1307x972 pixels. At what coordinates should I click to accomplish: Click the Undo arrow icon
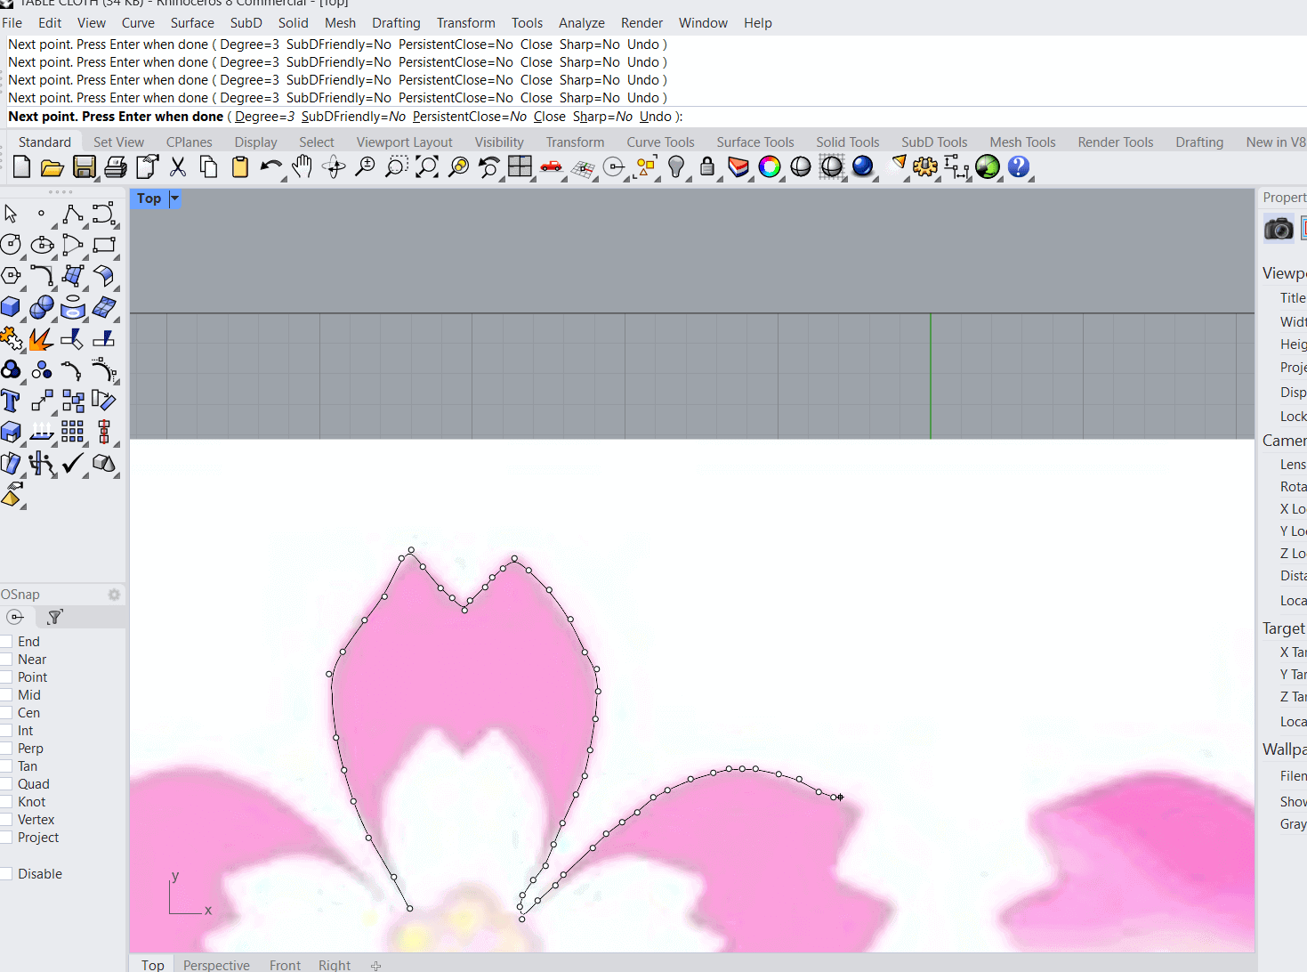pos(270,166)
